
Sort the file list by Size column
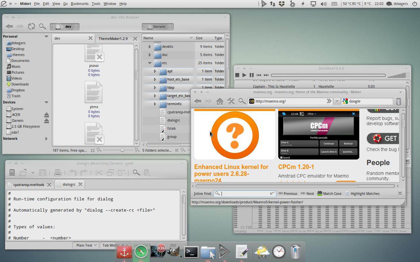199,38
